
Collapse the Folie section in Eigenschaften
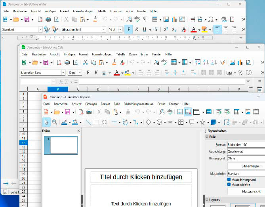pyautogui.click(x=207, y=137)
